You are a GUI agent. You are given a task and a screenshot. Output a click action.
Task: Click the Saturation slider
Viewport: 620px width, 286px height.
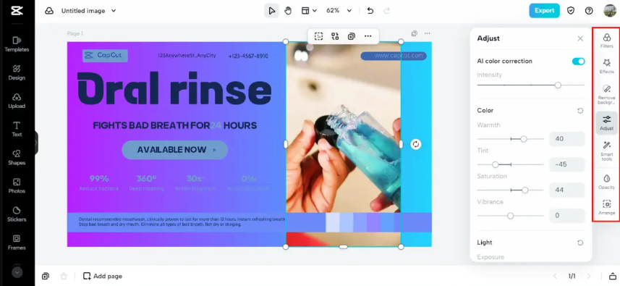pyautogui.click(x=511, y=190)
